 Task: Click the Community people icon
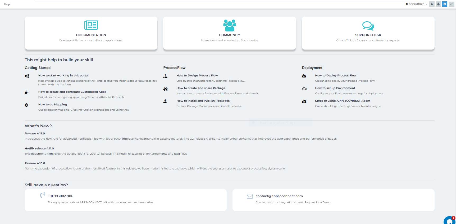point(229,26)
